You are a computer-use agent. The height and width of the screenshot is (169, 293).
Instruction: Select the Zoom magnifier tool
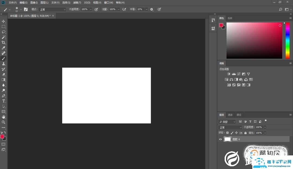(x=4, y=122)
